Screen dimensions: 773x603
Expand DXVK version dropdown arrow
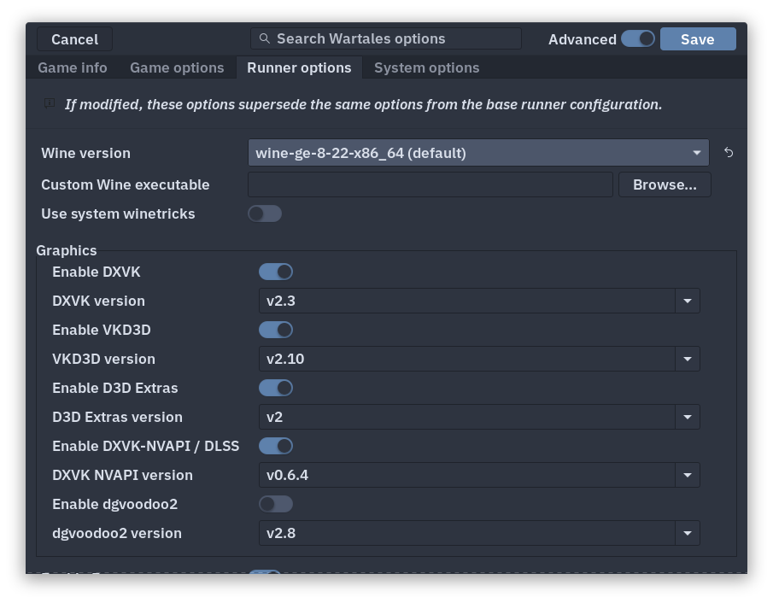pyautogui.click(x=687, y=301)
